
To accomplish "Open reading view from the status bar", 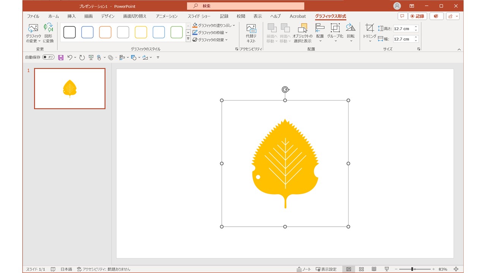I will click(374, 269).
